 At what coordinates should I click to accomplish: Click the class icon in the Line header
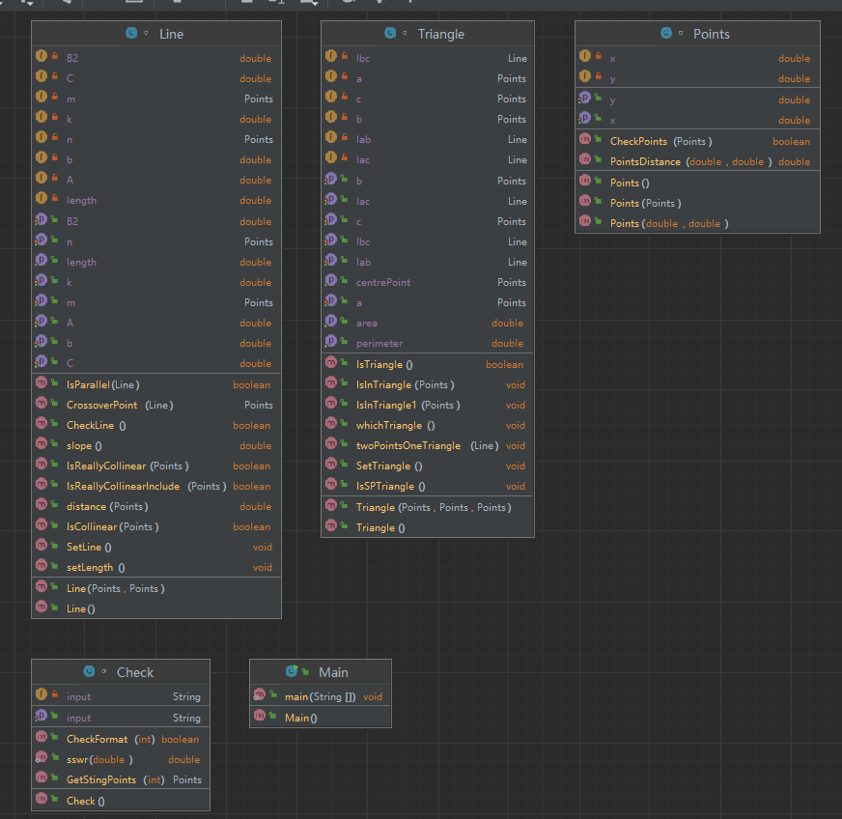[131, 34]
